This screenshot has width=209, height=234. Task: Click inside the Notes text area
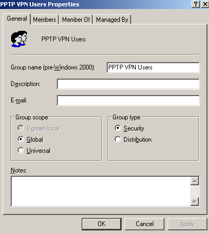(101, 191)
